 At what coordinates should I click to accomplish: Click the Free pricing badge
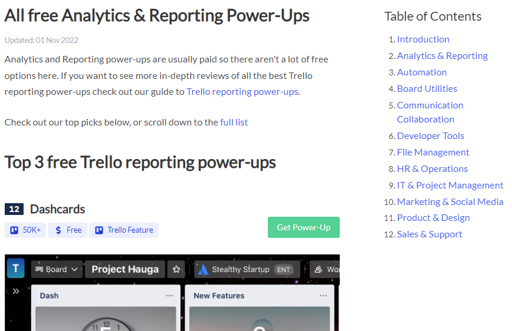point(68,230)
